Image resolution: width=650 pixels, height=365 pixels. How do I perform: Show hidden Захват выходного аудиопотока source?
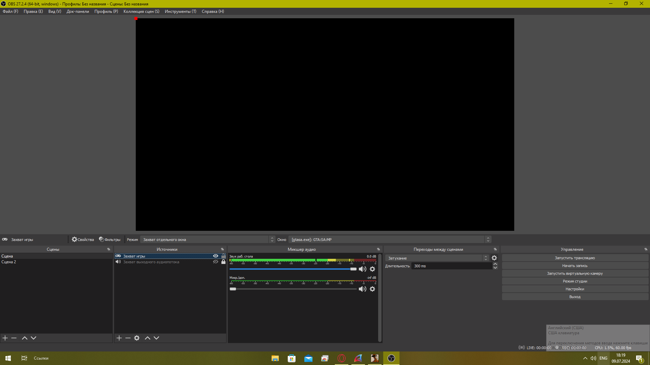coord(216,262)
